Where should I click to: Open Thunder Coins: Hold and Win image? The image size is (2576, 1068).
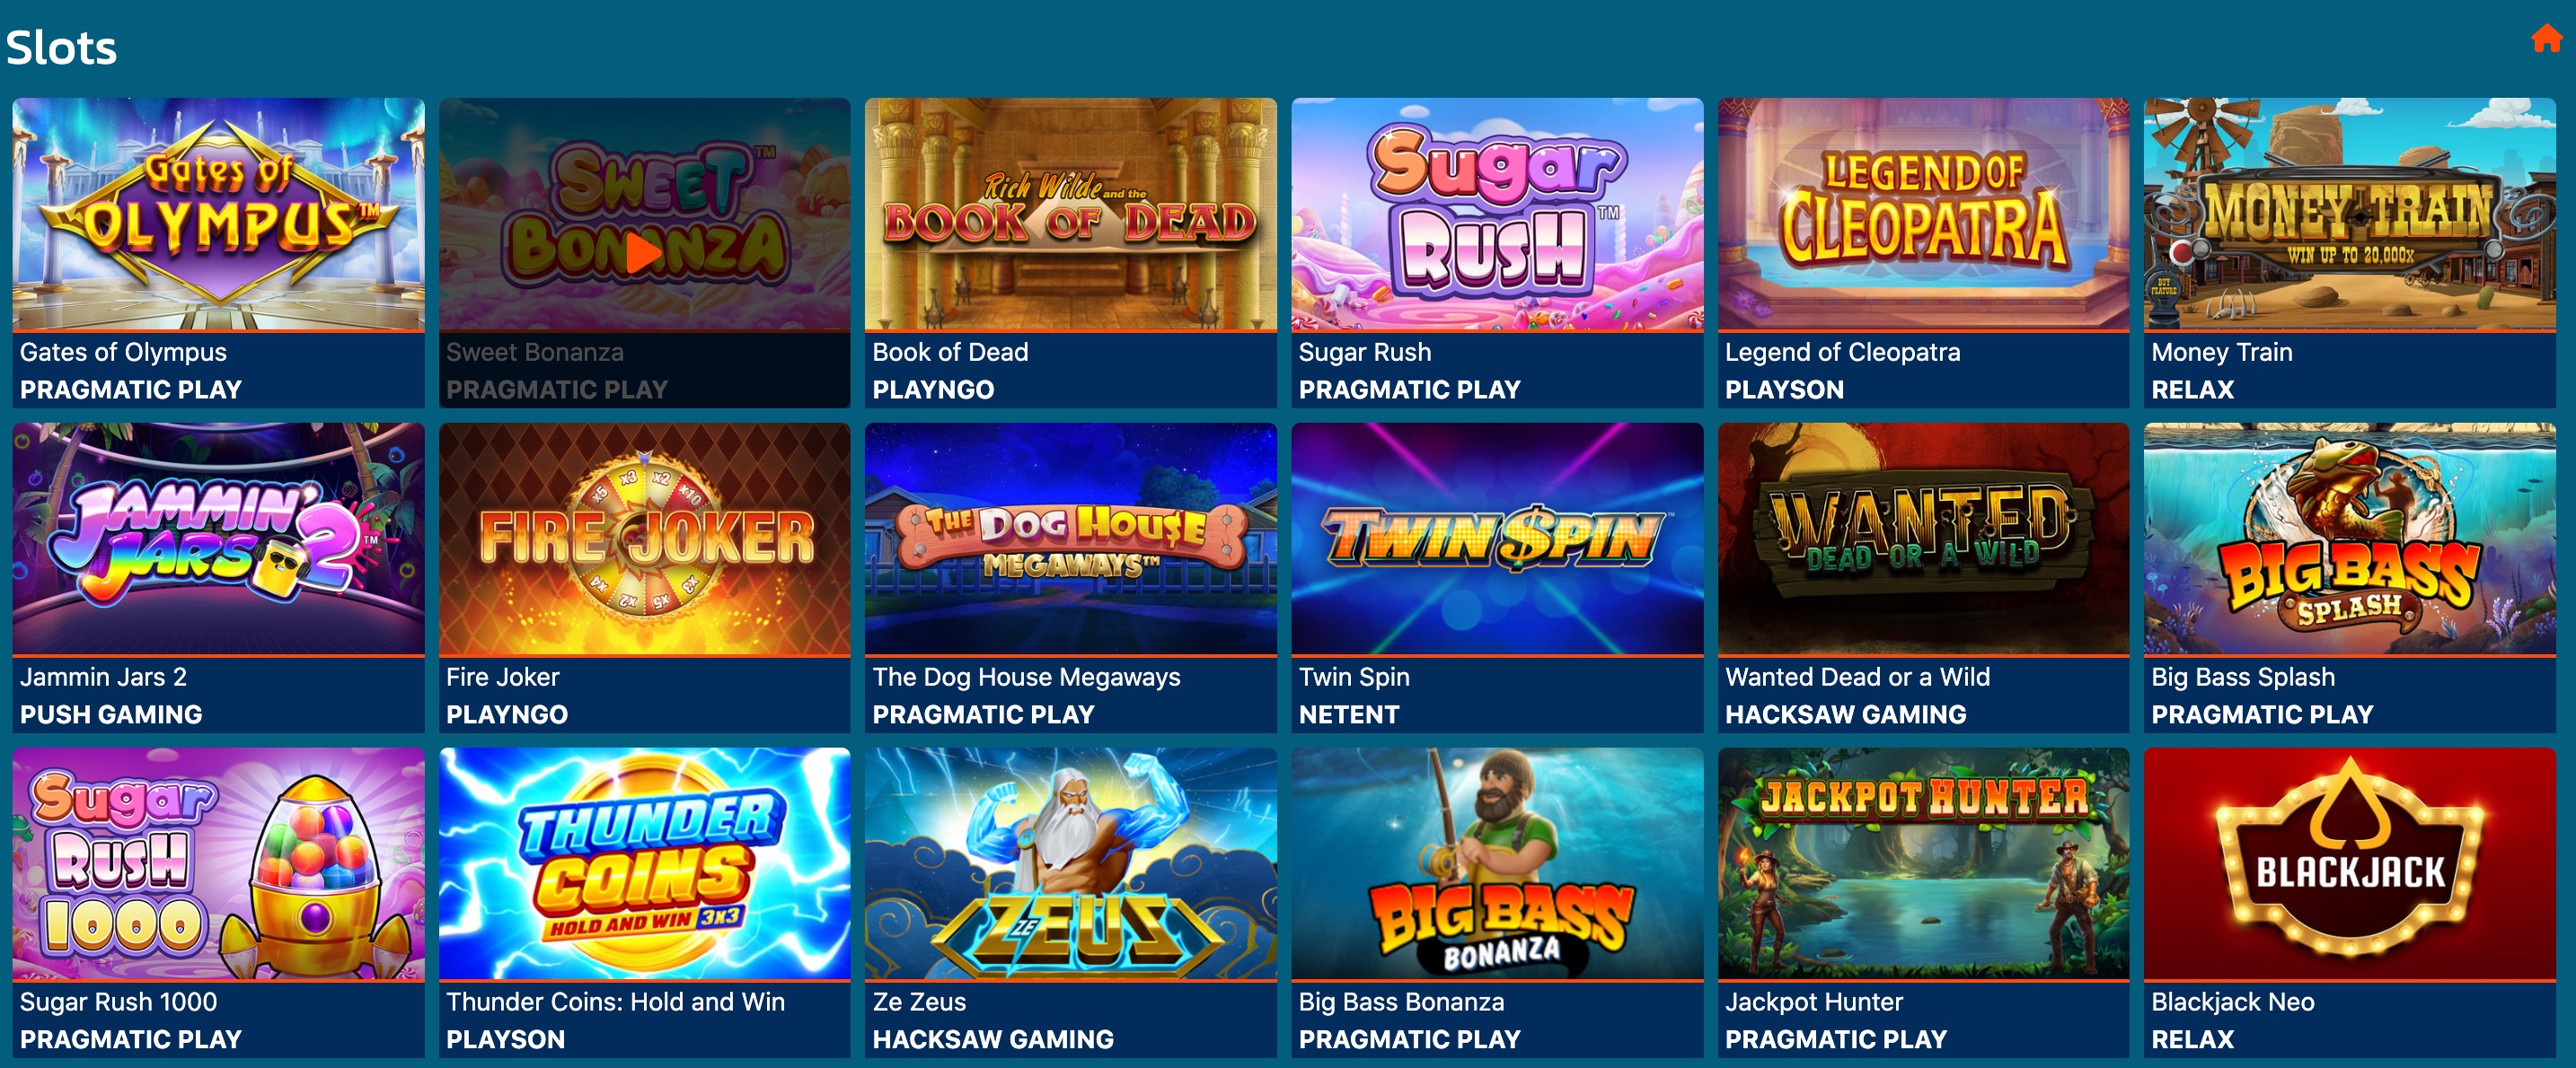click(644, 863)
